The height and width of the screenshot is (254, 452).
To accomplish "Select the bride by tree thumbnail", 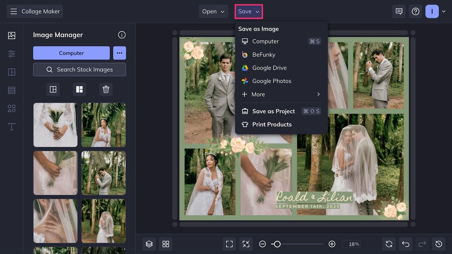I will pos(103,125).
